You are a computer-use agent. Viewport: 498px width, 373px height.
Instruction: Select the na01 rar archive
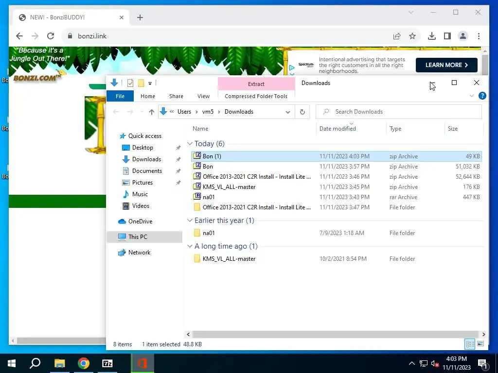tap(337, 197)
